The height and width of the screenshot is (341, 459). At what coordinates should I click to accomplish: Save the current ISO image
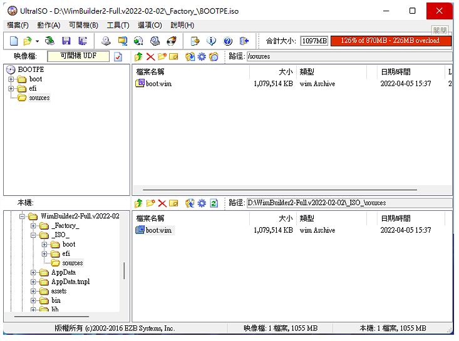66,41
